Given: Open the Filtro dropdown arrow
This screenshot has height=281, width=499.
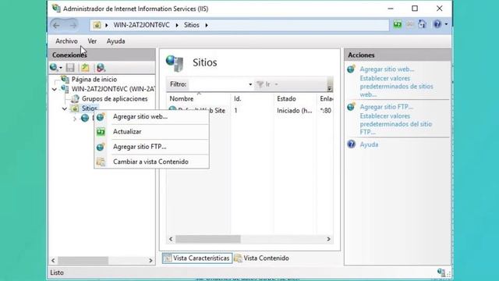Looking at the screenshot, I should coord(250,84).
